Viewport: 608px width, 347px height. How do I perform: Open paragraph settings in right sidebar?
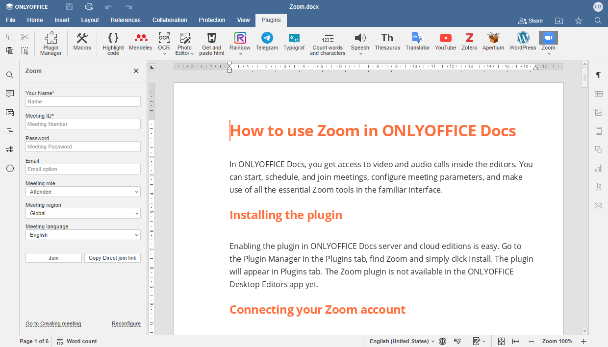[x=598, y=75]
